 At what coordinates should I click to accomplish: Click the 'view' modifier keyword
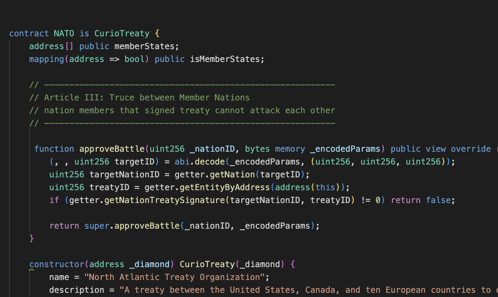click(x=436, y=148)
